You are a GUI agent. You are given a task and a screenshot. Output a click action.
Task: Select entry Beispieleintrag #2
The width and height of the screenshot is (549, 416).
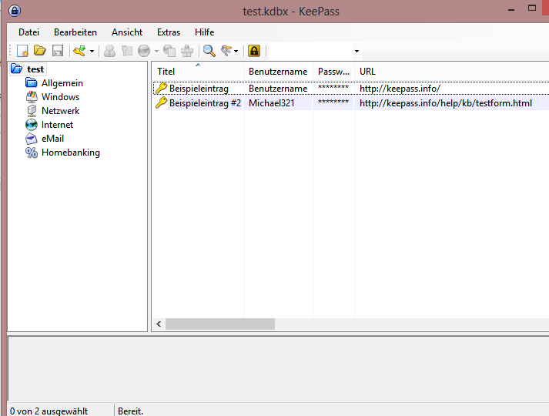click(x=205, y=103)
